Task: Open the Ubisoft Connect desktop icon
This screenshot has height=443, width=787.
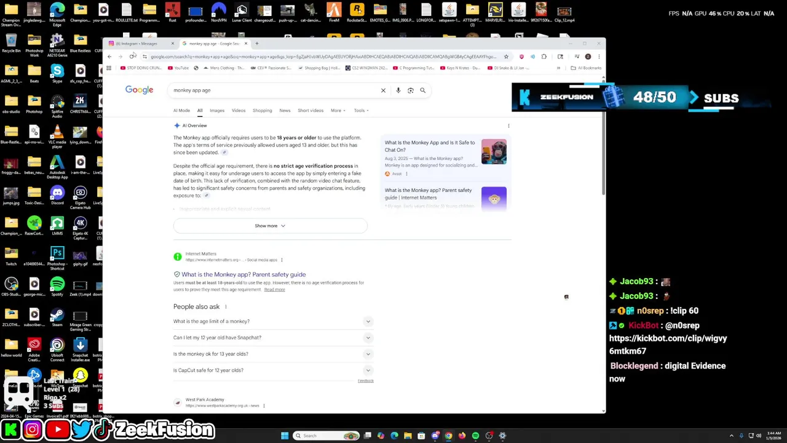Action: tap(57, 349)
